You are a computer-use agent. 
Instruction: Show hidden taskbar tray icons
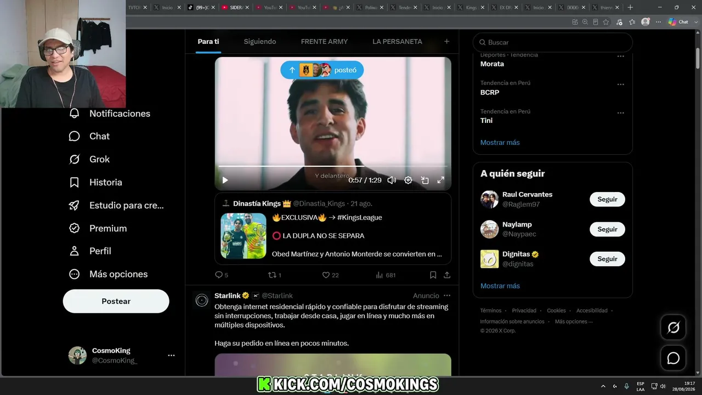coord(603,386)
